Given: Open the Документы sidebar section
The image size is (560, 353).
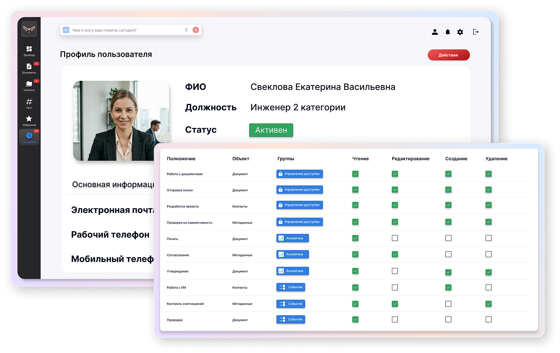Looking at the screenshot, I should tap(29, 68).
